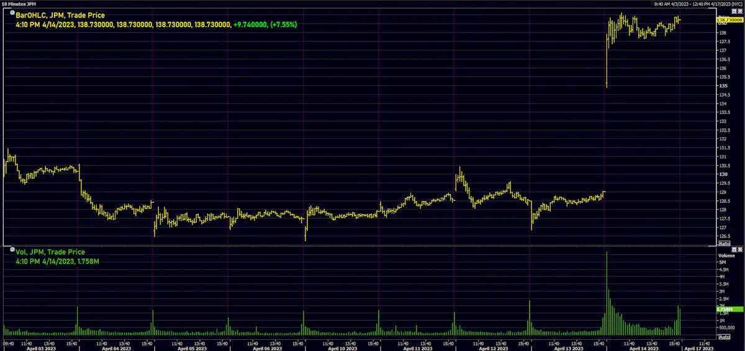Screen dimensions: 745x351
Task: Click the yellow 138.730000 last price tag
Action: pyautogui.click(x=730, y=20)
